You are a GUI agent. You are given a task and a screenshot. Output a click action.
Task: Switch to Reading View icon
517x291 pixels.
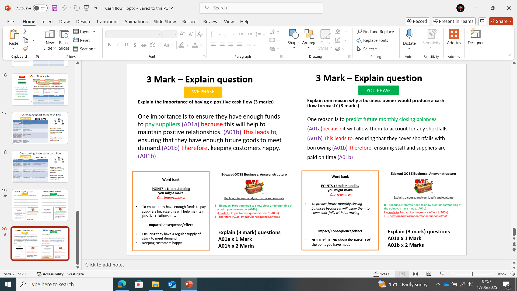(x=429, y=274)
